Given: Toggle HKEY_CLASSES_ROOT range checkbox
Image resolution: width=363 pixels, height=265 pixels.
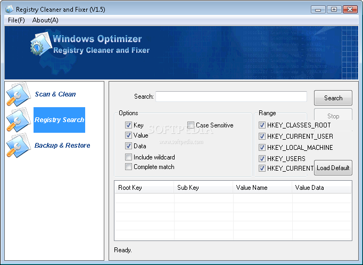Looking at the screenshot, I should click(x=262, y=125).
